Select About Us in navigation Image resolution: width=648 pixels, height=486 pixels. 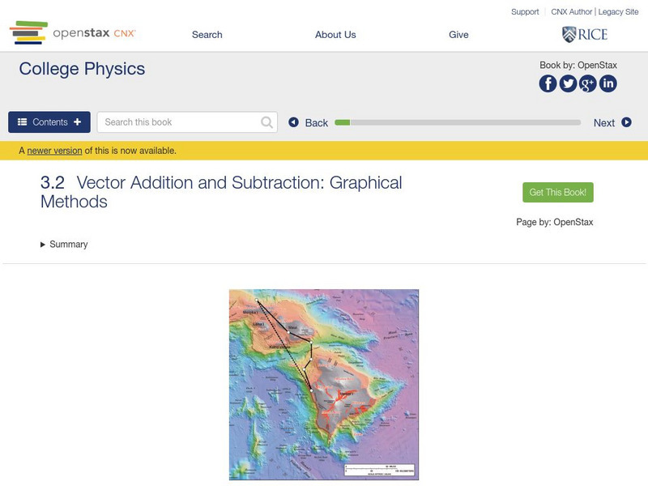[x=335, y=35]
